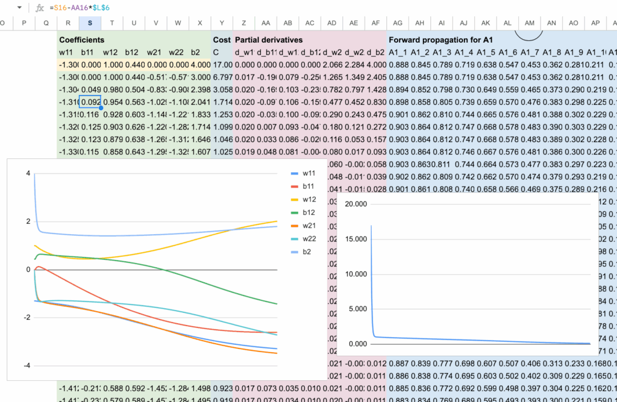Select column AM header

click(x=529, y=23)
